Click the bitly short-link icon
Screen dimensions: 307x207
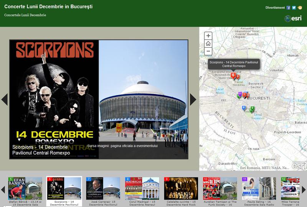coord(300,8)
